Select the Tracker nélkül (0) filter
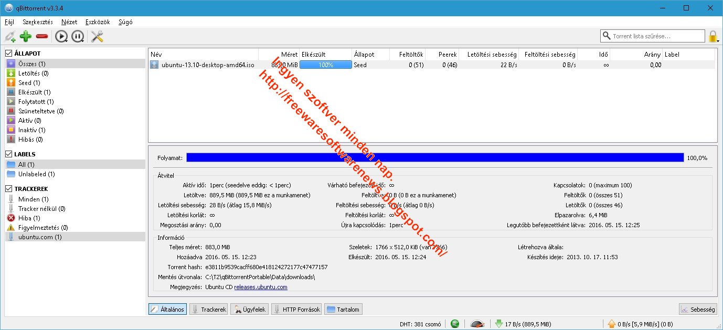The height and width of the screenshot is (330, 723). tap(75, 209)
